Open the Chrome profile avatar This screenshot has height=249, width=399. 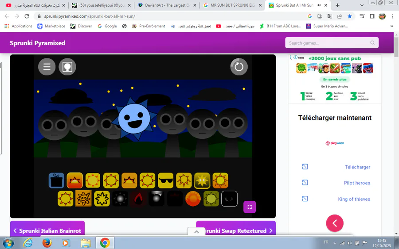tap(382, 16)
